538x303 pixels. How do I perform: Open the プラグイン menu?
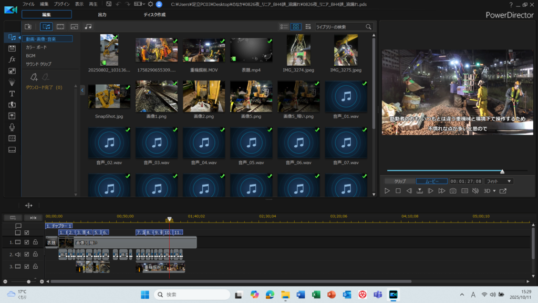(62, 4)
